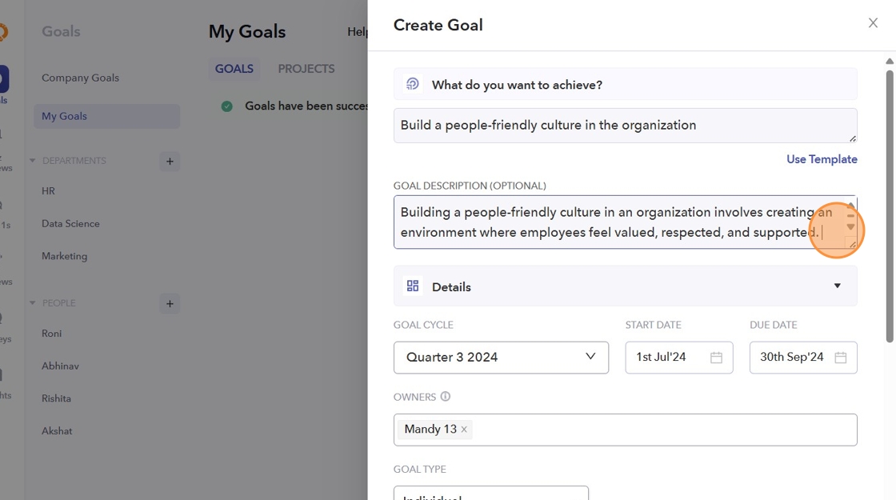Collapse the People list
The image size is (896, 500).
(x=33, y=303)
